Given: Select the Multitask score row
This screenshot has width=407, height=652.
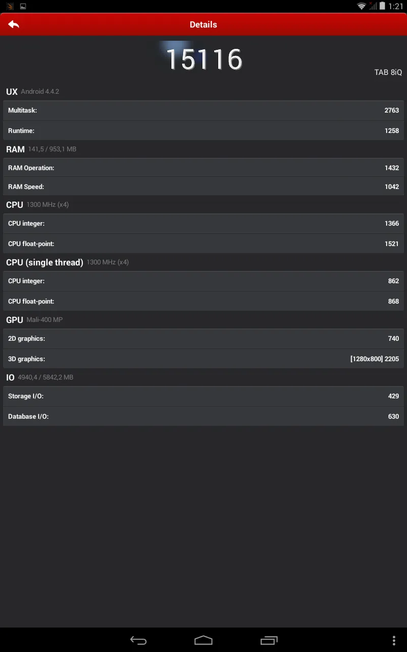Looking at the screenshot, I should pos(203,111).
